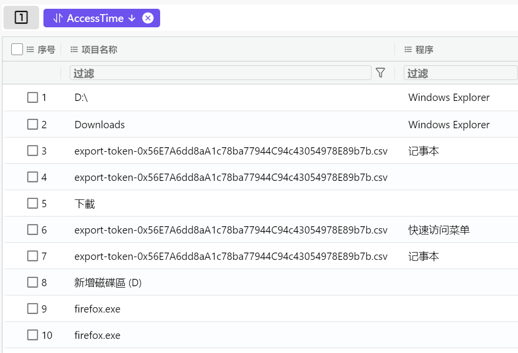Select the 新增磁碟區 (D) entry
This screenshot has width=518, height=353.
107,282
